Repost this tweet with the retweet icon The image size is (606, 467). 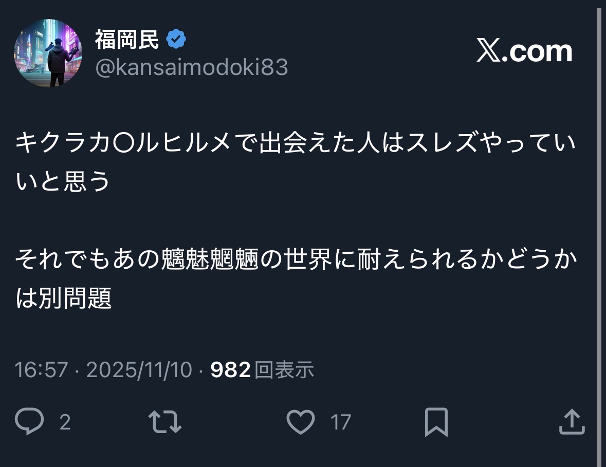tap(164, 422)
